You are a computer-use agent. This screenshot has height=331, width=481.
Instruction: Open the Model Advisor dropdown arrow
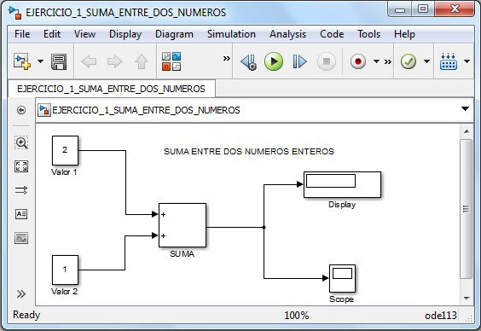[x=426, y=61]
